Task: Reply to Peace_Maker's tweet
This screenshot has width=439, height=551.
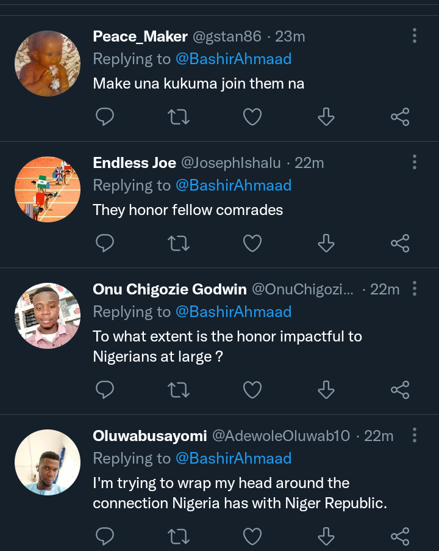Action: tap(105, 117)
